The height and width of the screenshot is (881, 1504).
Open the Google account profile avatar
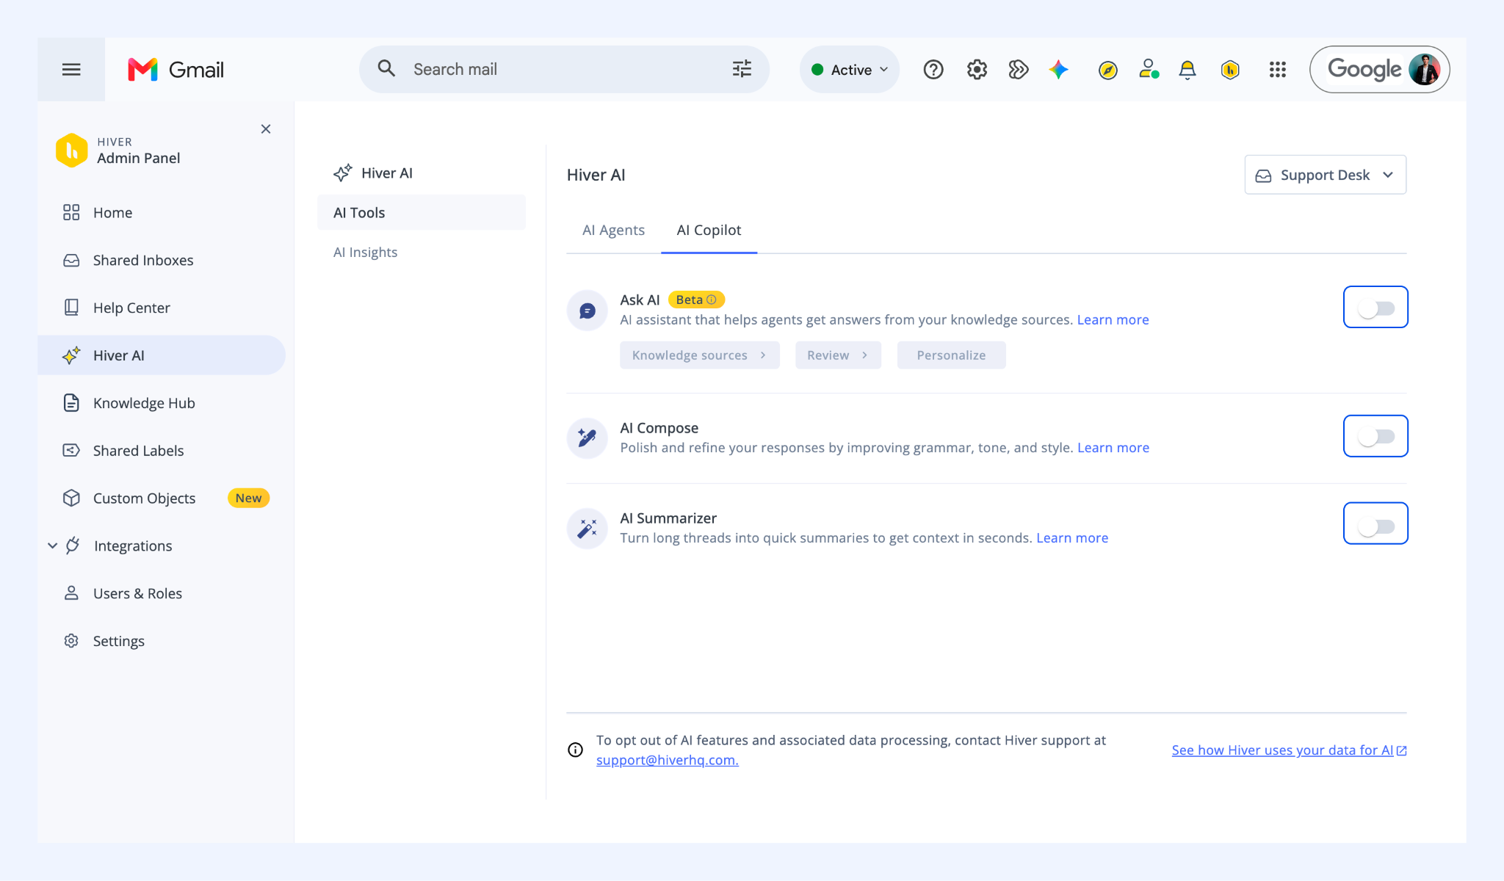tap(1425, 70)
